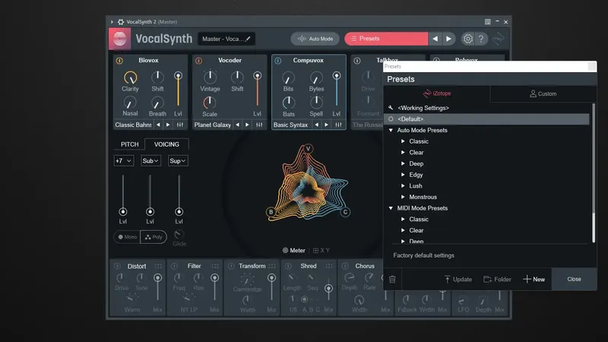Click the +7 voice Lvl slider handle

pyautogui.click(x=123, y=212)
